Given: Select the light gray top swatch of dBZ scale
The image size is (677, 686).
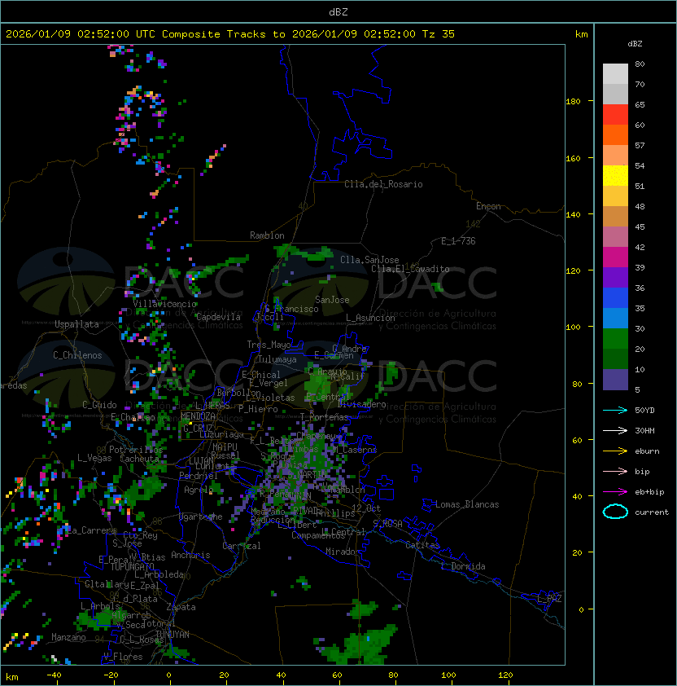Looking at the screenshot, I should click(x=615, y=73).
